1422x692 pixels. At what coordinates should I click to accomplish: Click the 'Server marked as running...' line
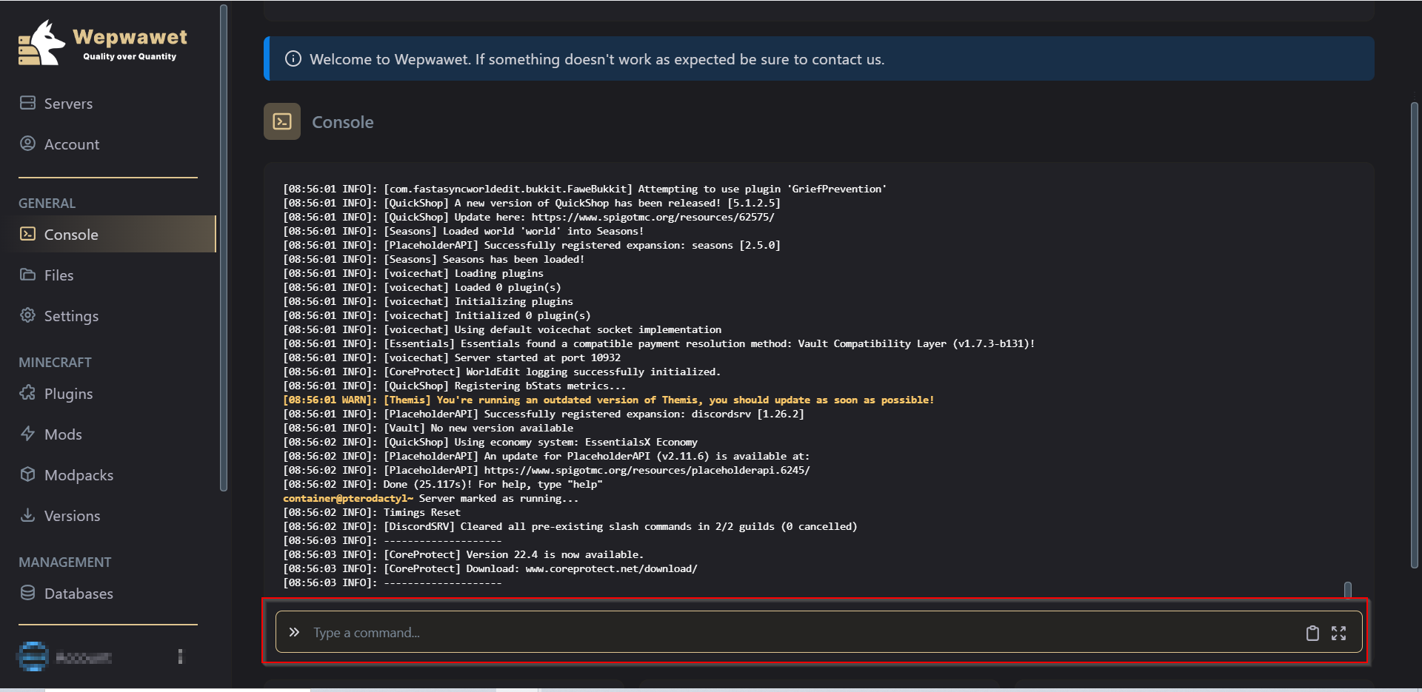pos(430,498)
